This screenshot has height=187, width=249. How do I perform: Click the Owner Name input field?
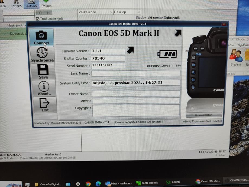pos(136,94)
